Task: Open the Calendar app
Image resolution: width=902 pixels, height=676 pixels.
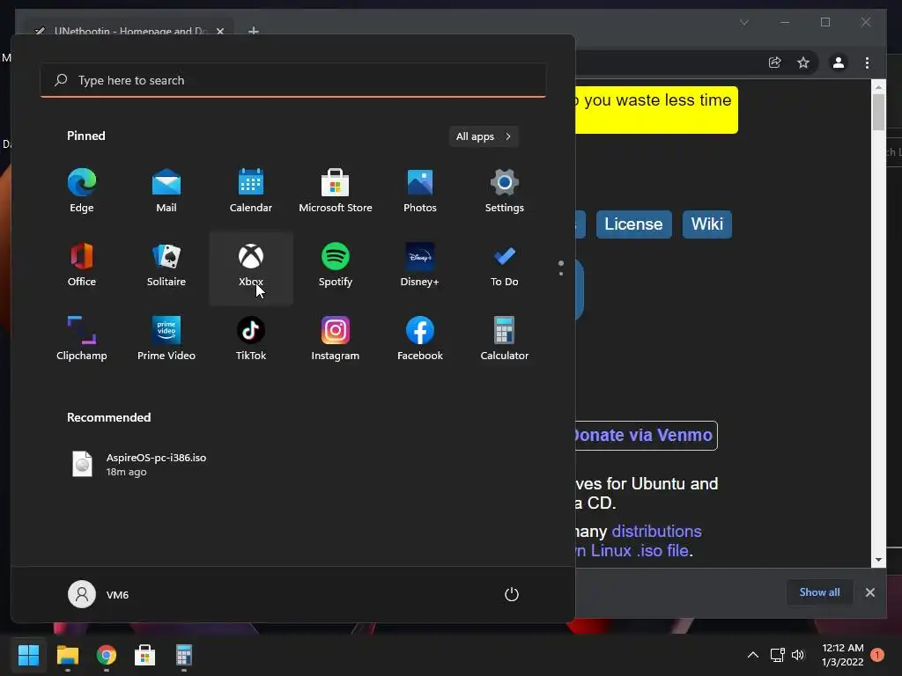Action: (x=251, y=191)
